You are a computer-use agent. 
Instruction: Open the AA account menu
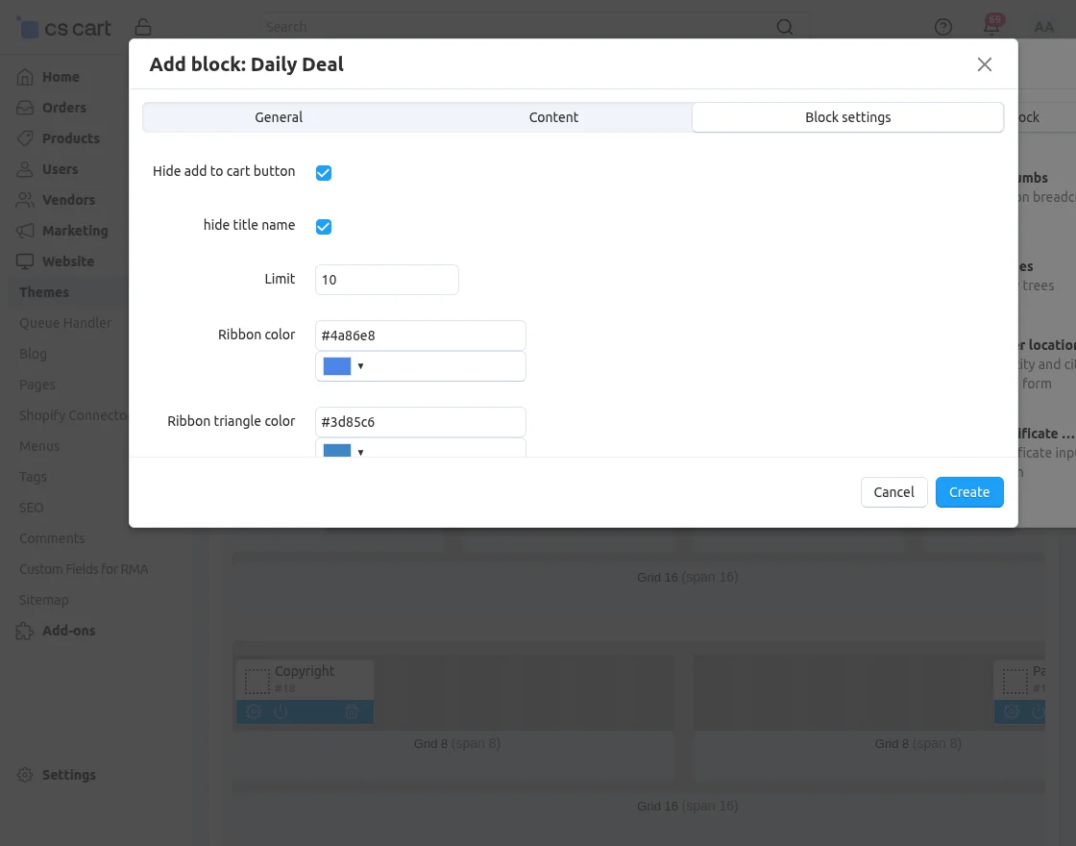[1044, 26]
